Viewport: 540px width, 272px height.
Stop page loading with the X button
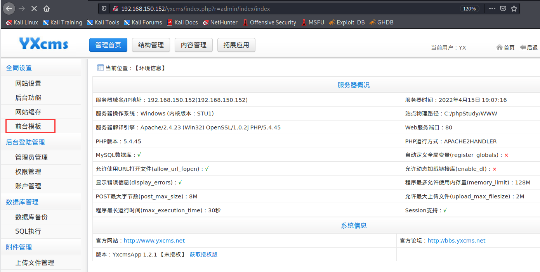(34, 9)
